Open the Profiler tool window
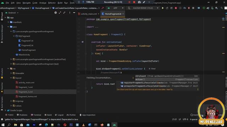Image resolution: width=227 pixels, height=127 pixels. click(x=71, y=115)
